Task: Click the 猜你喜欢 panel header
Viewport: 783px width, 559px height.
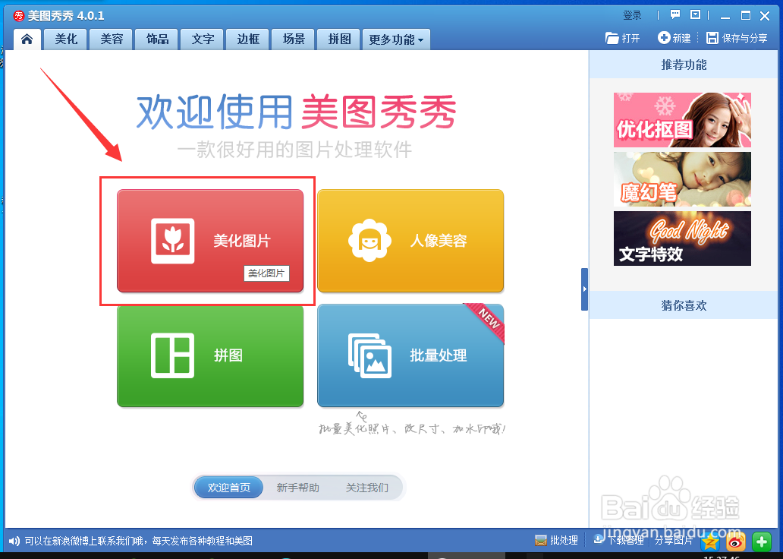Action: [x=684, y=305]
